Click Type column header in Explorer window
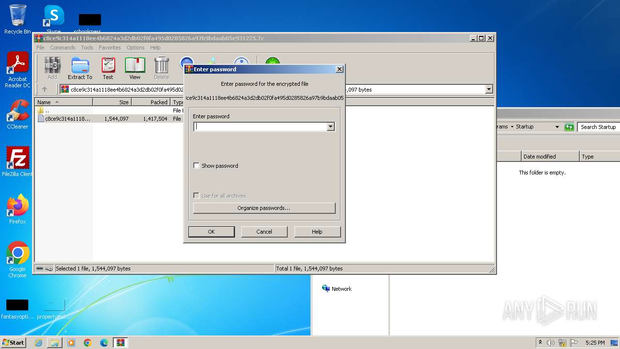The image size is (620, 349). (600, 156)
